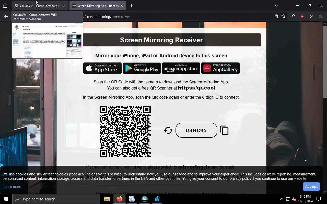The height and width of the screenshot is (204, 327).
Task: Open the third pinned taskbar app
Action: (x=132, y=199)
